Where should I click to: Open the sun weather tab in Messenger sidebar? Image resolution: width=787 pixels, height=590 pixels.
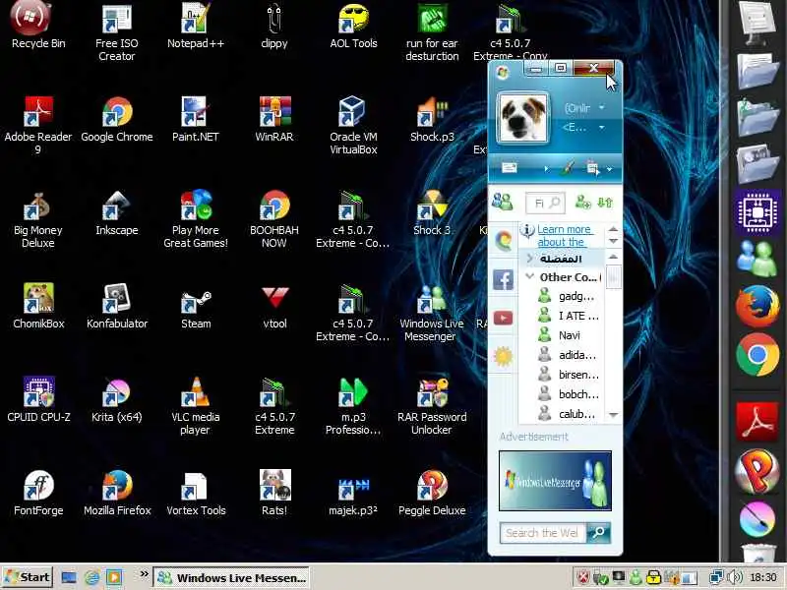tap(503, 356)
